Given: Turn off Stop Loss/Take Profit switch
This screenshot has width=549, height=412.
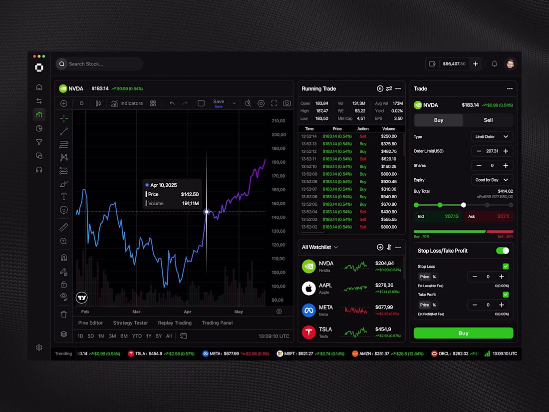Looking at the screenshot, I should pyautogui.click(x=503, y=251).
